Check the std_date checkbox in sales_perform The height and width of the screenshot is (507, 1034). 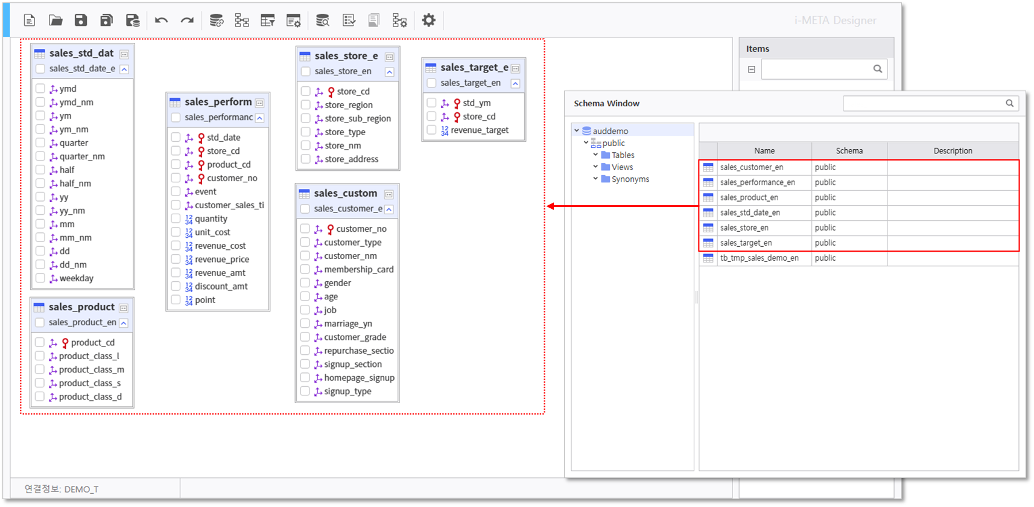point(176,137)
